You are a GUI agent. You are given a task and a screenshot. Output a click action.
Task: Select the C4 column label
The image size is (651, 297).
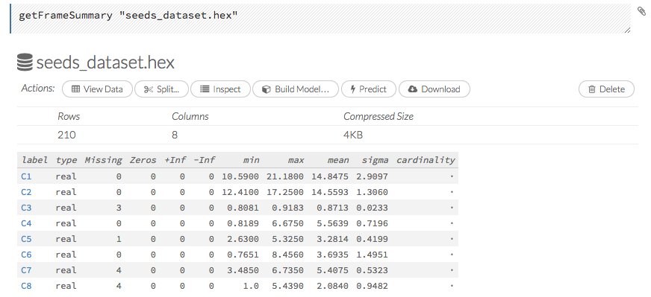tap(26, 223)
